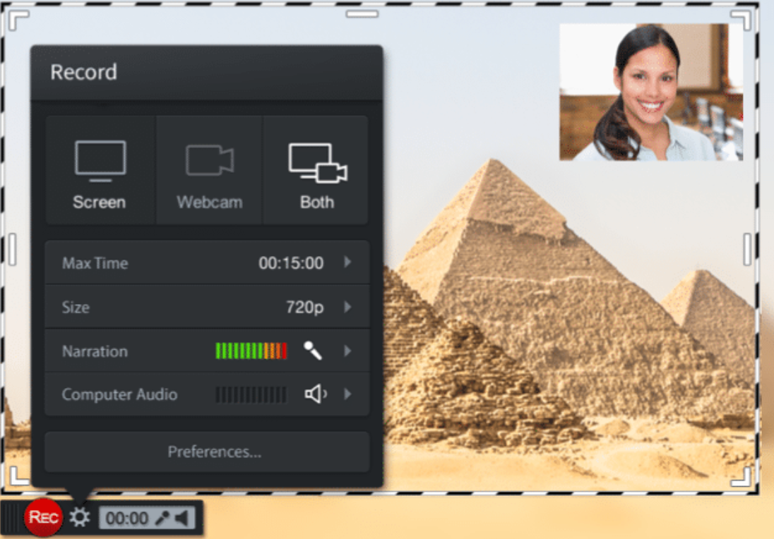Select the Webcam recording mode
Viewport: 774px width, 539px height.
208,169
